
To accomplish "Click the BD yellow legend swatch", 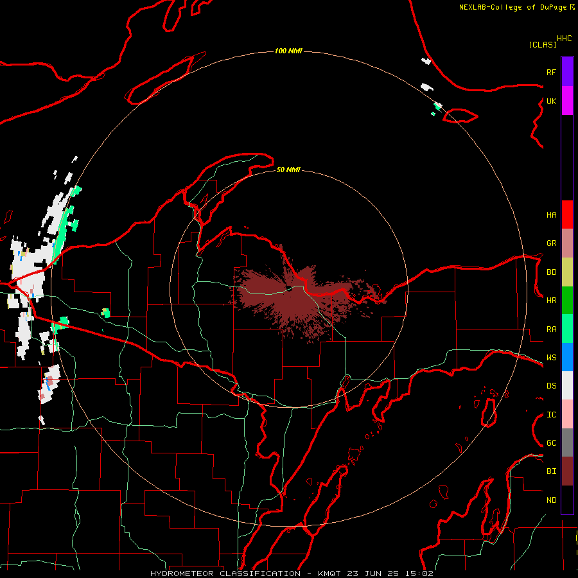I will [x=567, y=272].
